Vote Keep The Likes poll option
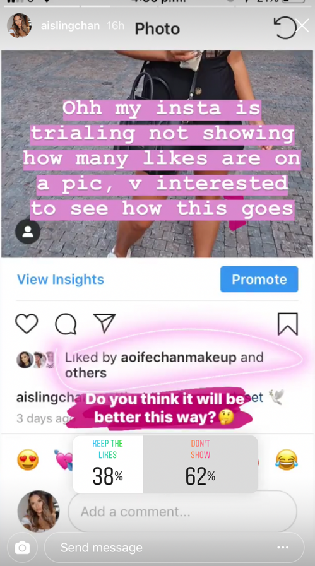The width and height of the screenshot is (315, 566). pos(108,464)
